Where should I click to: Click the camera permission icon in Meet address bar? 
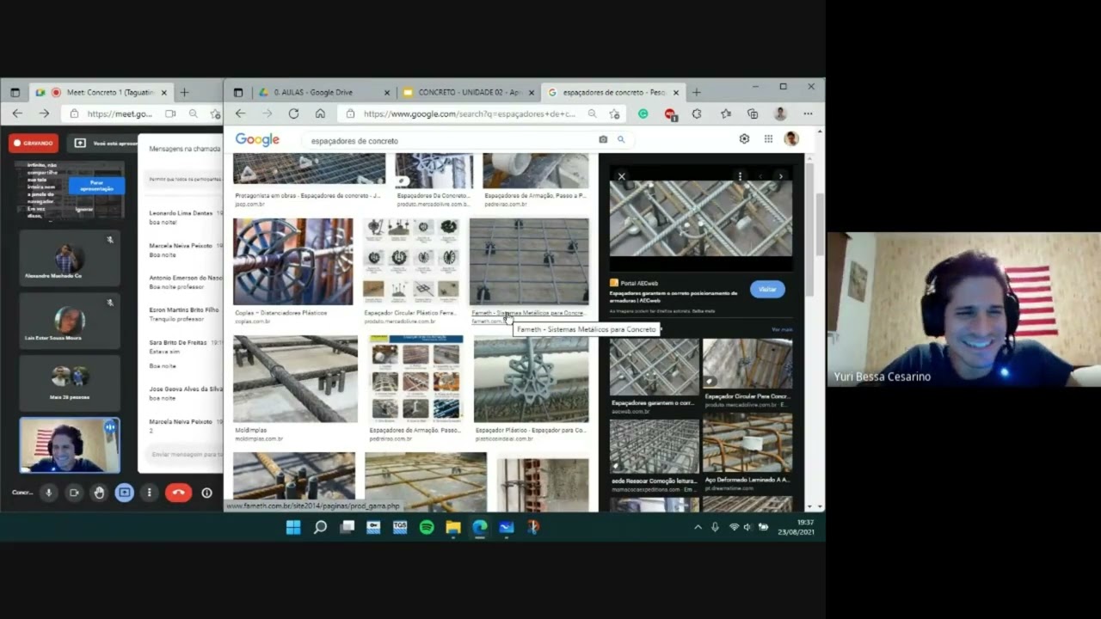pos(170,113)
